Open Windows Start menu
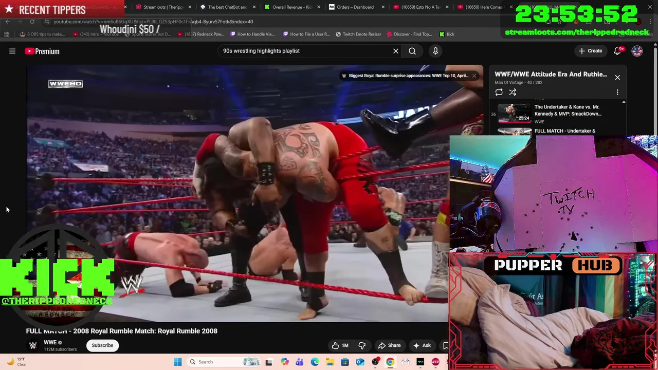This screenshot has height=370, width=658. [177, 362]
